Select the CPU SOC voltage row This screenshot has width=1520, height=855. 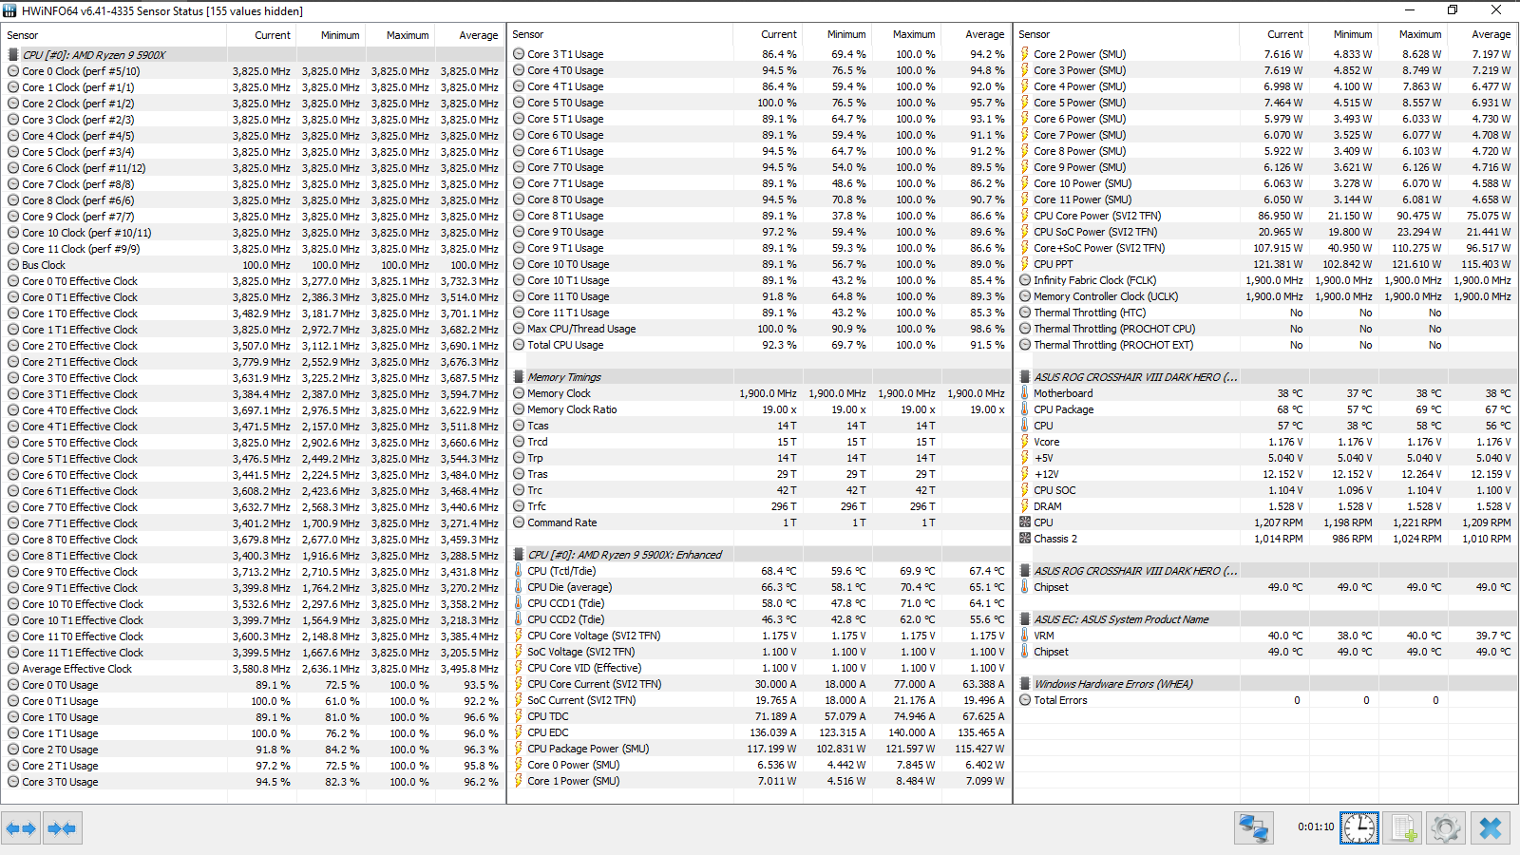[1266, 490]
